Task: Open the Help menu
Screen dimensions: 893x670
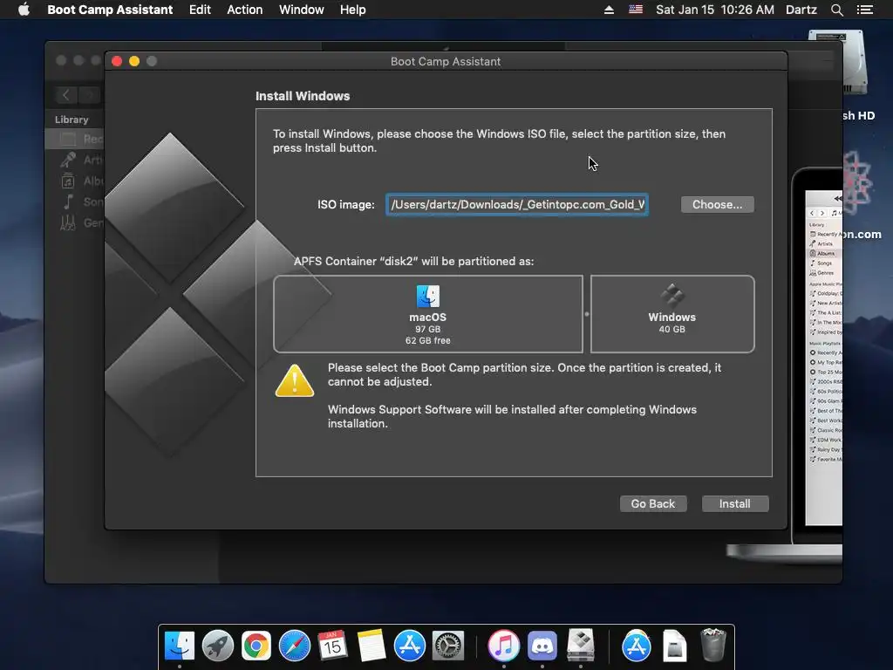Action: coord(352,10)
